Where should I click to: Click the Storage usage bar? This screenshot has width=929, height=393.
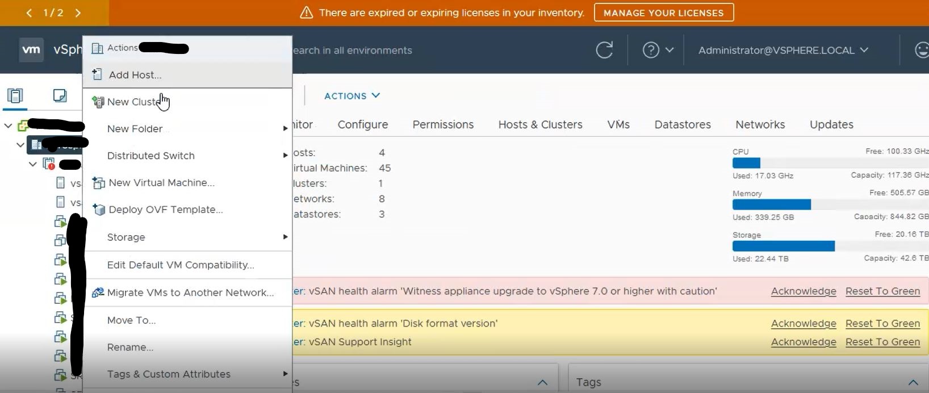(x=831, y=246)
